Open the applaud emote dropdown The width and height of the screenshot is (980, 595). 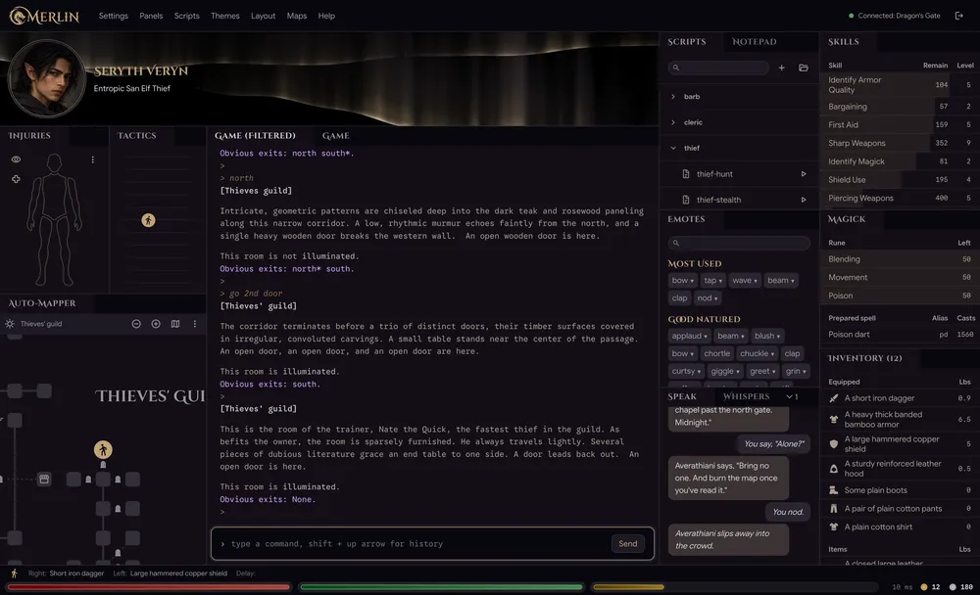tap(689, 336)
